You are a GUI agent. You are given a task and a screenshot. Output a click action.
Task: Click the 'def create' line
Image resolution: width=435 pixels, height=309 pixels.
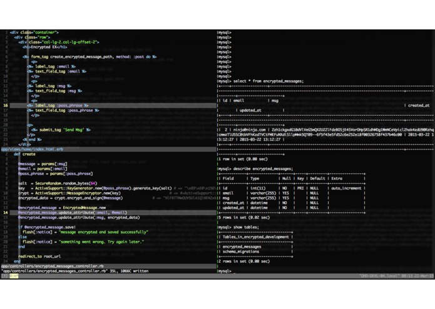coord(24,154)
